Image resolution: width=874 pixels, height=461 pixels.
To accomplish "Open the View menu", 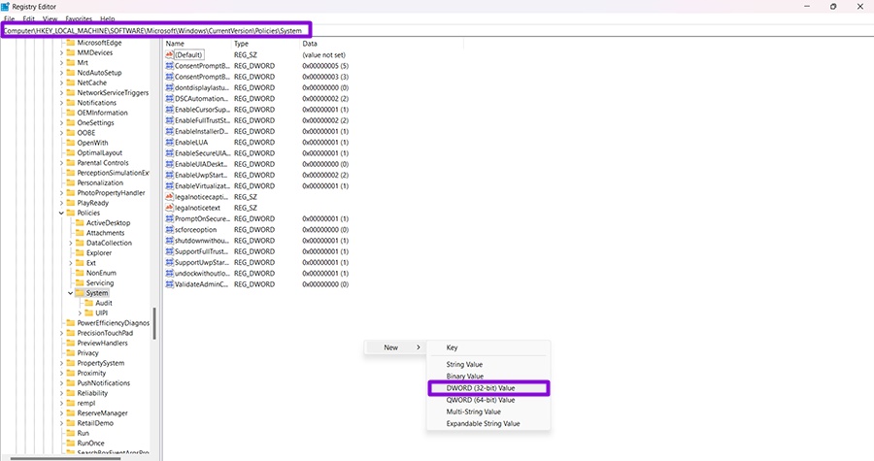I will point(50,19).
